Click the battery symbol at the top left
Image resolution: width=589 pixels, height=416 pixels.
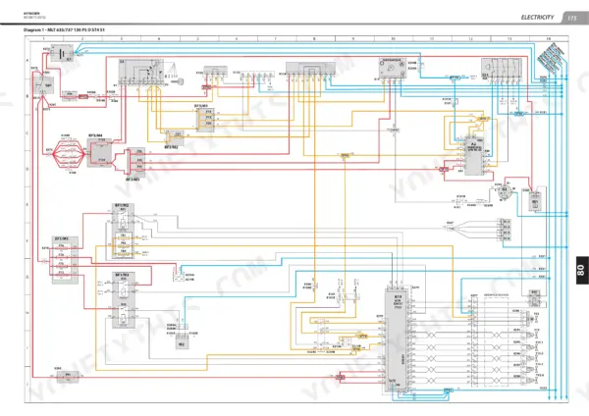62,53
